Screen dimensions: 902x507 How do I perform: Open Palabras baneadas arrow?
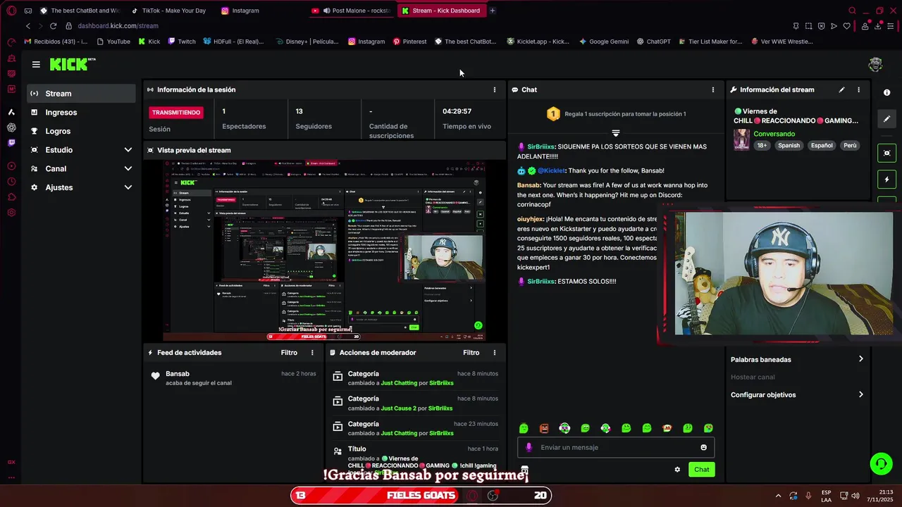(860, 359)
